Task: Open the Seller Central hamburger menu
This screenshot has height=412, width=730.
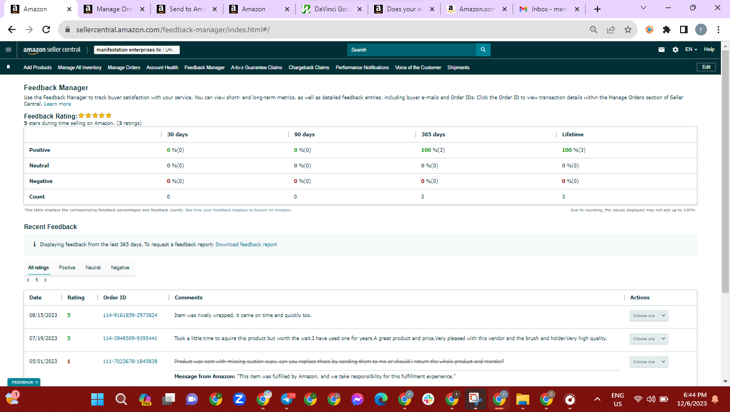Action: (8, 49)
